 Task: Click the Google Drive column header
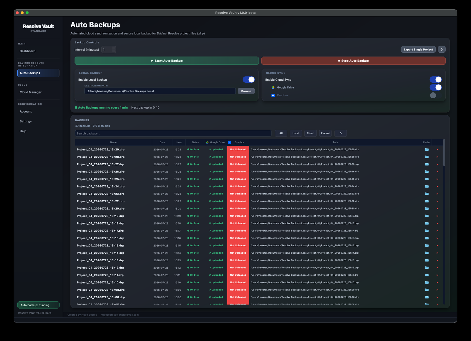pos(215,142)
